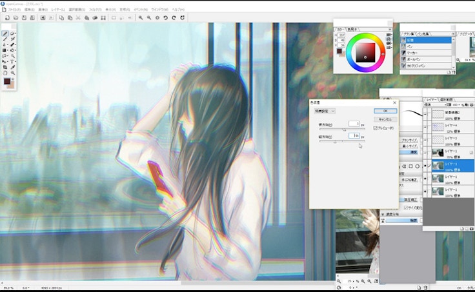Image resolution: width=475 pixels, height=292 pixels.
Task: Open the 簡単設定 dropdown in the dialog
Action: click(x=324, y=111)
